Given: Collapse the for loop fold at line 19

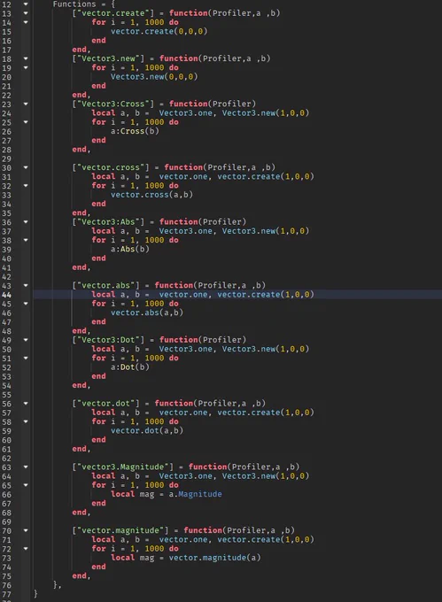Looking at the screenshot, I should click(26, 68).
